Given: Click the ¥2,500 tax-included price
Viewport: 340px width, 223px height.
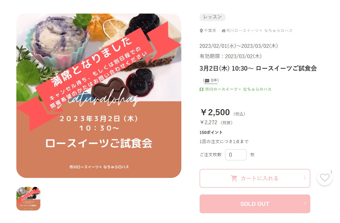Looking at the screenshot, I should click(215, 112).
